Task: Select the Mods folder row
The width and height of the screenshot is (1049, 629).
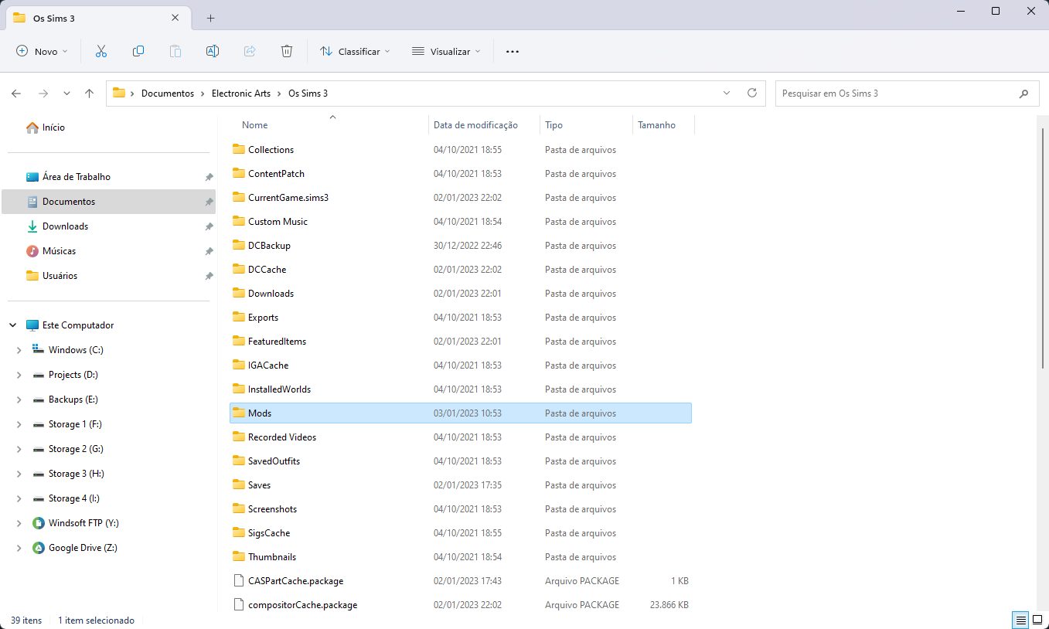Action: [x=461, y=413]
